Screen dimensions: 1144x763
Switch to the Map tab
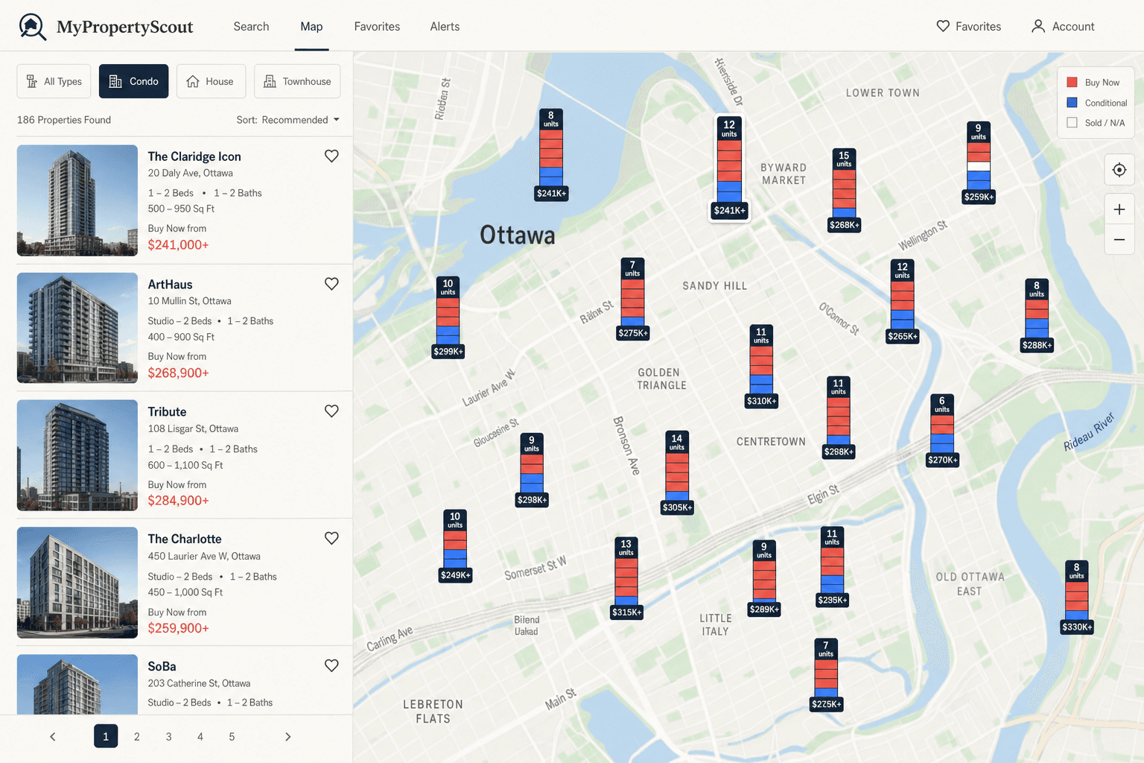[311, 26]
